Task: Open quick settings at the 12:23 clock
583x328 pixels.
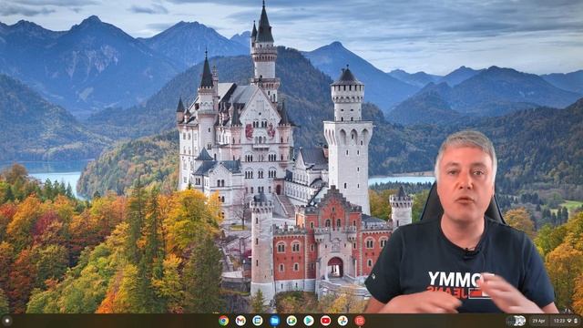Action: 565,321
